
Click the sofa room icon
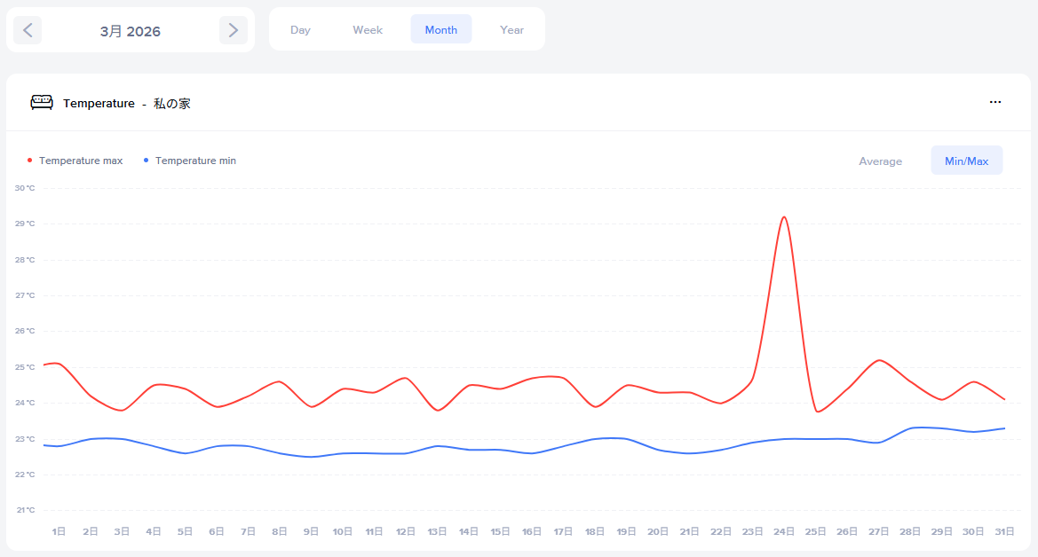42,103
